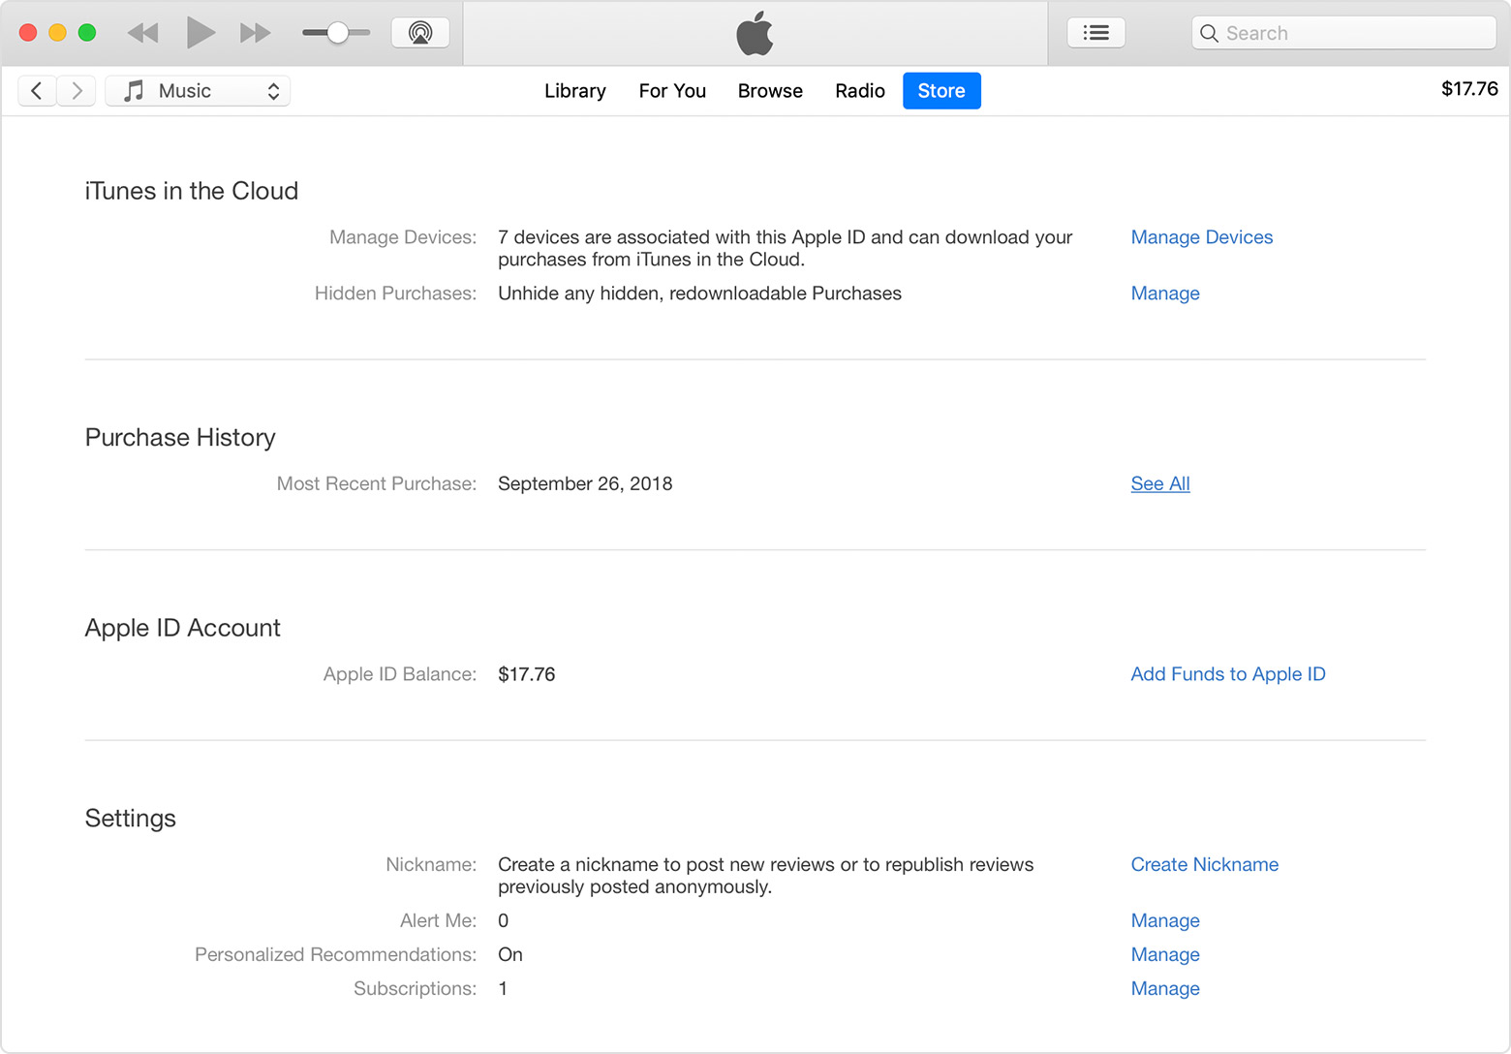Click the Apple ID Account heading
This screenshot has width=1511, height=1054.
point(183,628)
